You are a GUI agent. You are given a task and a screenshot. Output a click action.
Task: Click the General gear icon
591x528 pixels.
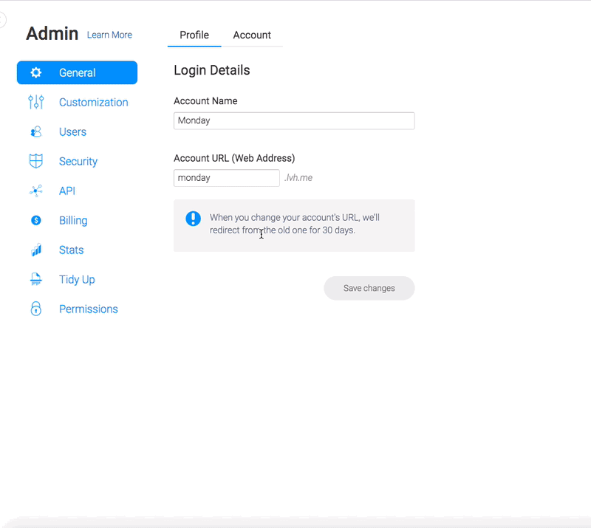[x=35, y=72]
